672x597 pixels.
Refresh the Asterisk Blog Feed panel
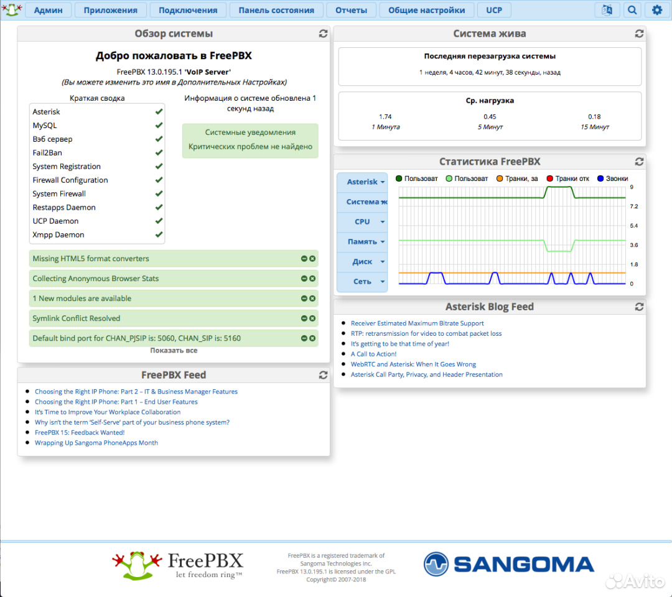tap(639, 307)
